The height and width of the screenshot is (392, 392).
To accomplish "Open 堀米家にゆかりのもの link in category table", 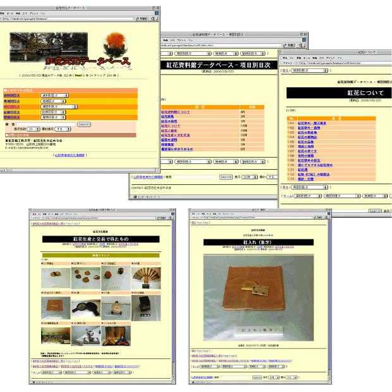I will pos(177,149).
